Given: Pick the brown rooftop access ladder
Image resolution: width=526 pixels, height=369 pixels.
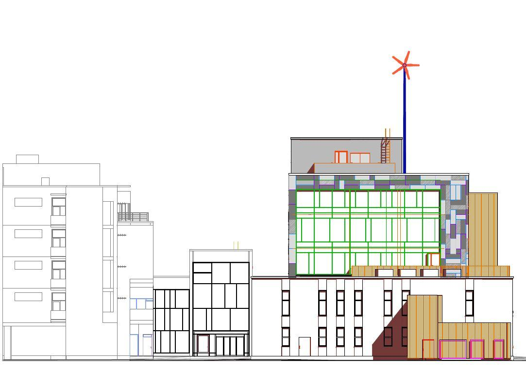Looking at the screenshot, I should [x=386, y=146].
